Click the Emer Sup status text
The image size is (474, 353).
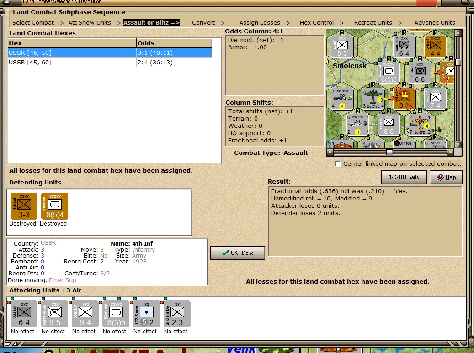[x=62, y=280]
